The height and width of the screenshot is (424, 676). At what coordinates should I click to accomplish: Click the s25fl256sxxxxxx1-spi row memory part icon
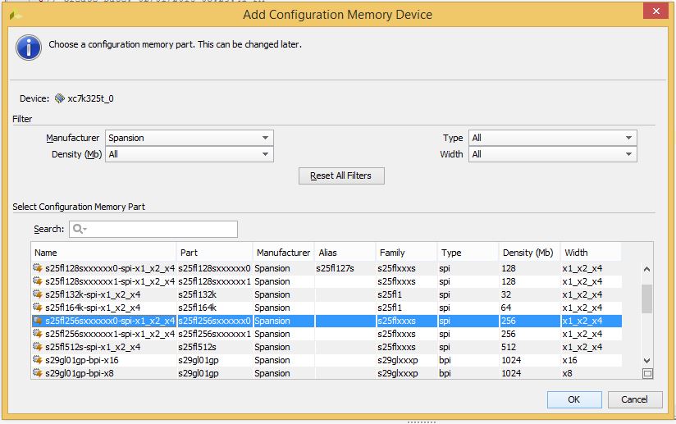click(38, 334)
